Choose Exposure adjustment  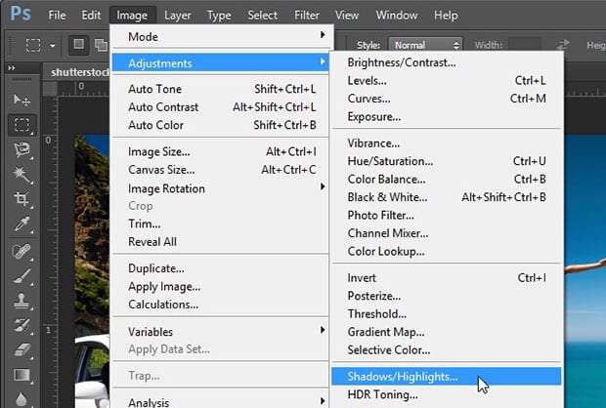pyautogui.click(x=446, y=116)
